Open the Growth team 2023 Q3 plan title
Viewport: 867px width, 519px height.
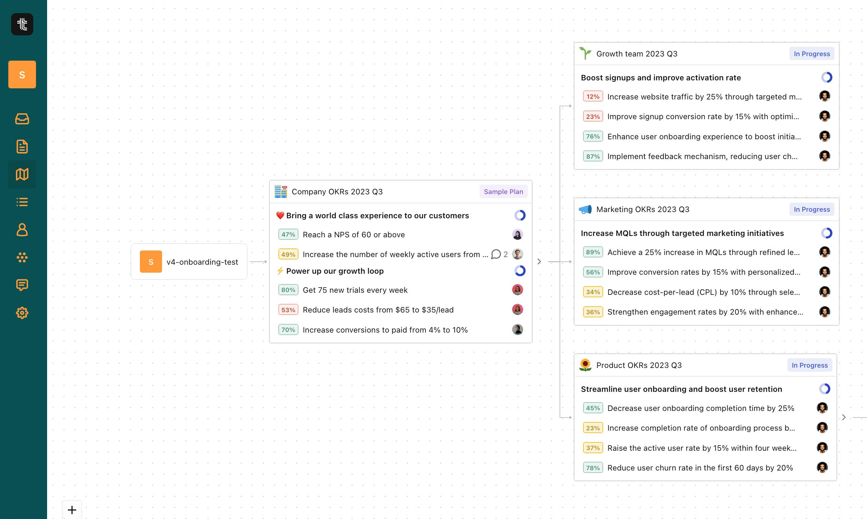tap(637, 54)
